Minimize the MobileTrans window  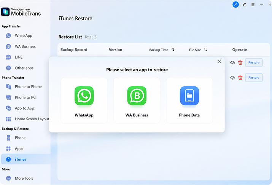click(261, 5)
